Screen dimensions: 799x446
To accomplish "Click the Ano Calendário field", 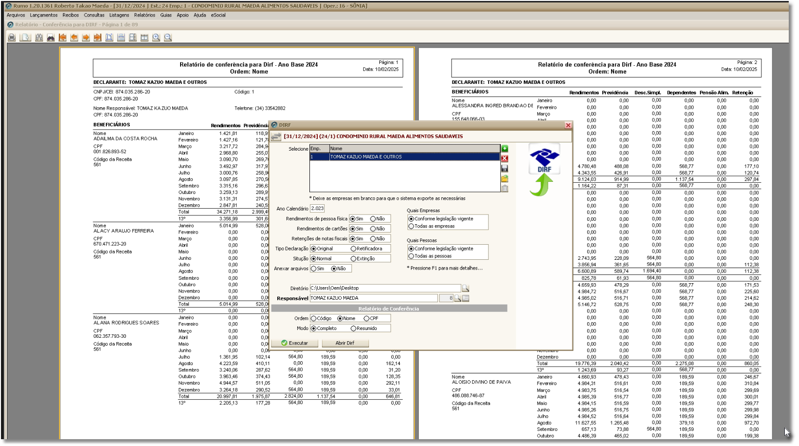I will (x=317, y=209).
